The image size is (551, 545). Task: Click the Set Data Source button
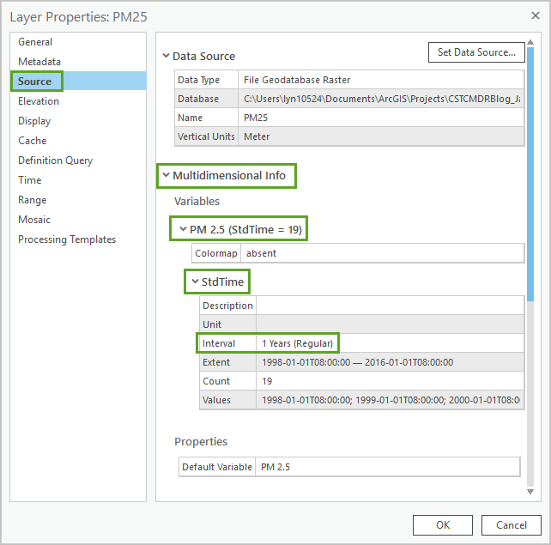click(x=476, y=52)
